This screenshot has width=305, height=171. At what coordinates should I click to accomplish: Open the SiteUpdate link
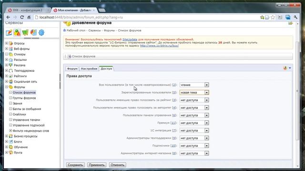pyautogui.click(x=130, y=39)
